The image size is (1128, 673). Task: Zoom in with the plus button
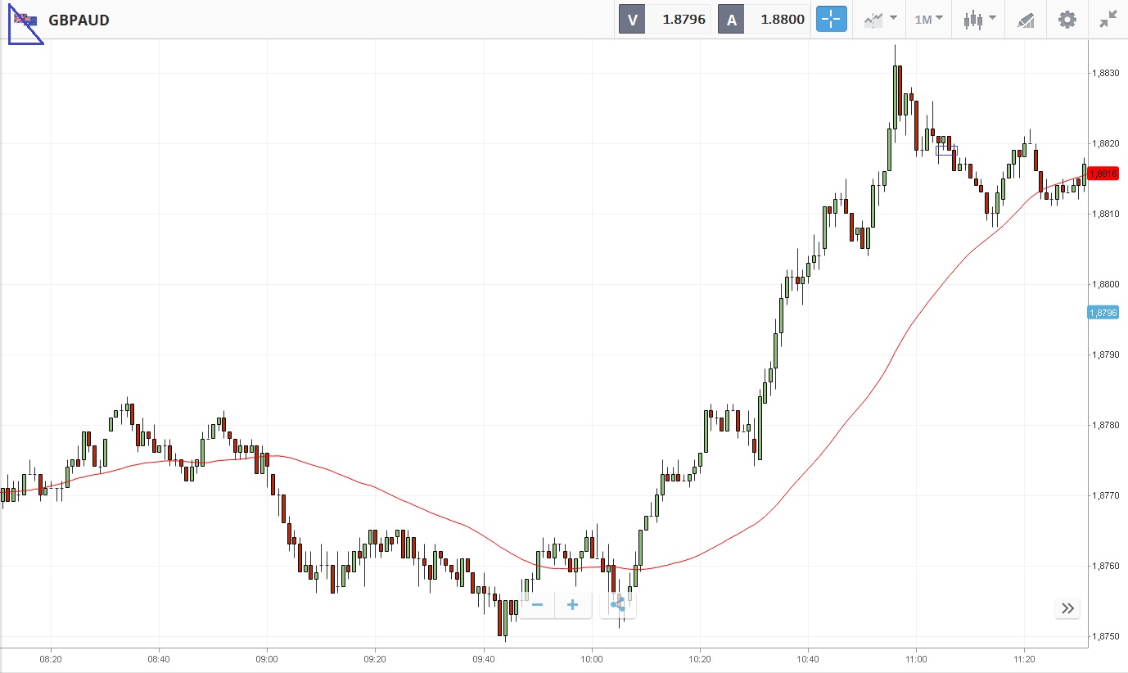tap(573, 605)
